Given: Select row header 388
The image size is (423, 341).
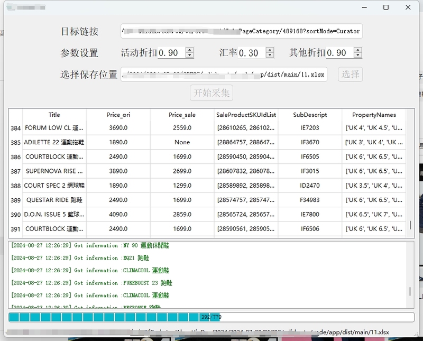Looking at the screenshot, I should [x=16, y=186].
